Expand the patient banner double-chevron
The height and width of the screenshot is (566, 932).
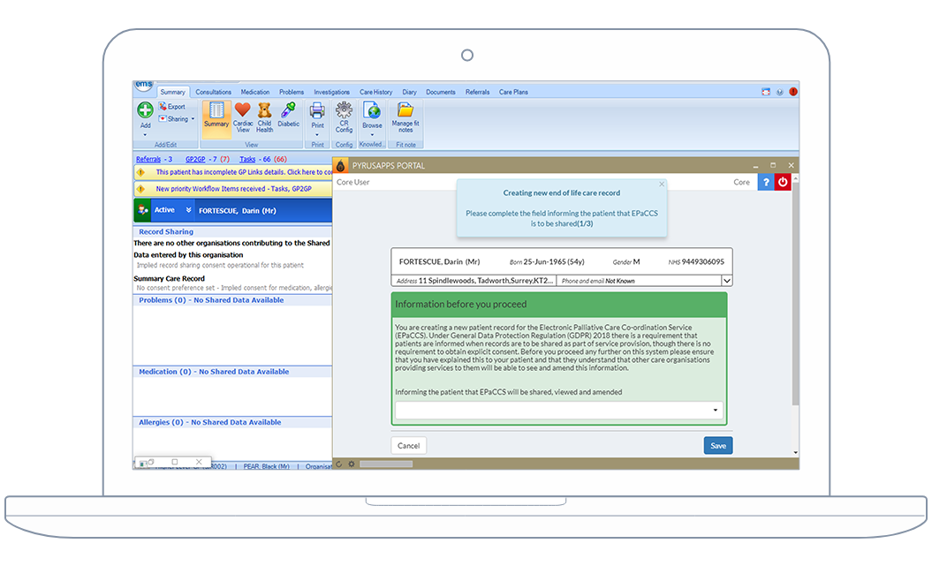pos(188,209)
